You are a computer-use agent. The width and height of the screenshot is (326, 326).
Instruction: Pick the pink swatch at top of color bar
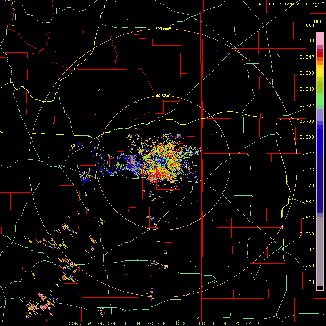pos(320,38)
